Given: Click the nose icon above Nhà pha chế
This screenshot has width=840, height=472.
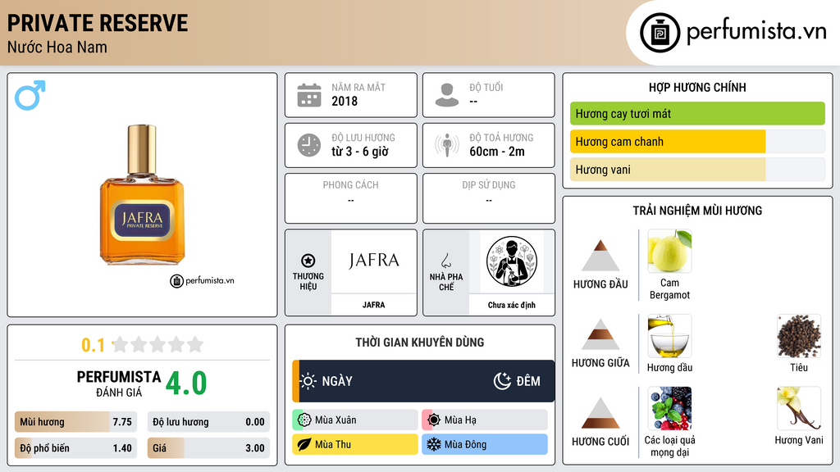Looking at the screenshot, I should (445, 261).
